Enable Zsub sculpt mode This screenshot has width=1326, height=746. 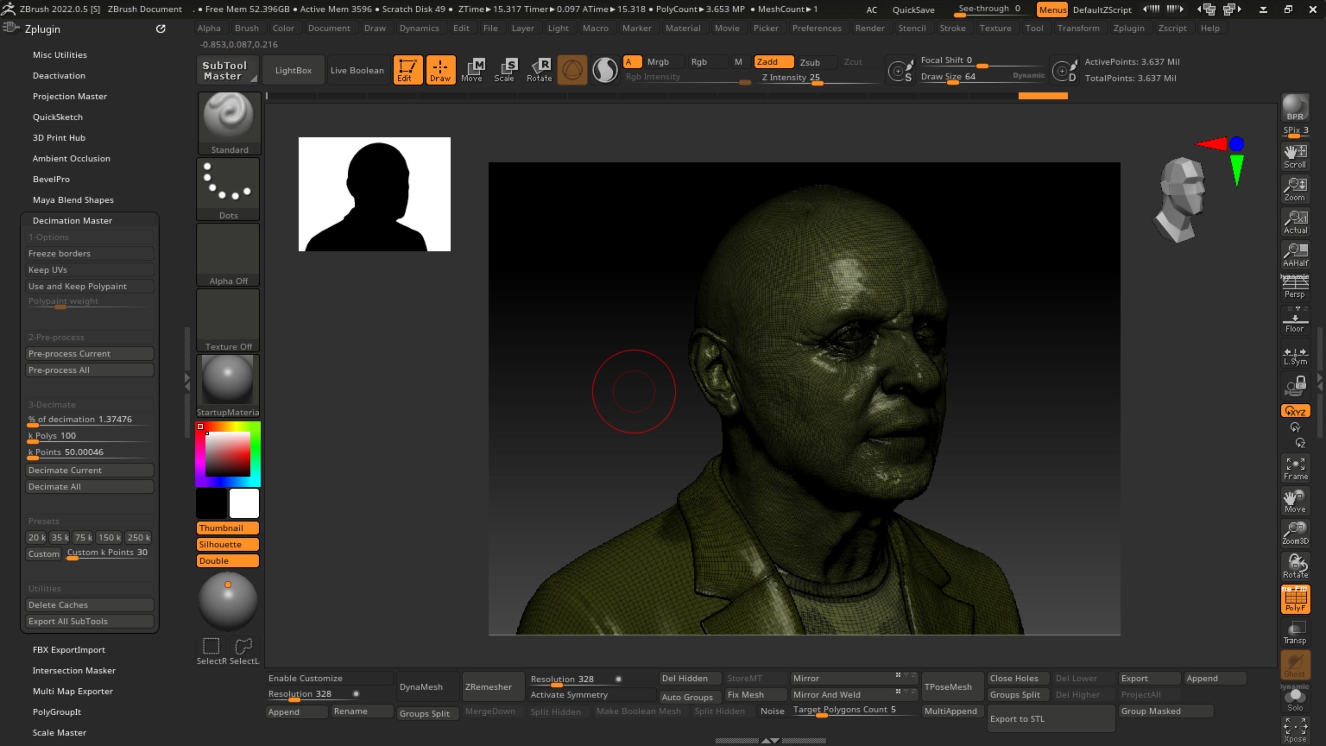pos(816,62)
